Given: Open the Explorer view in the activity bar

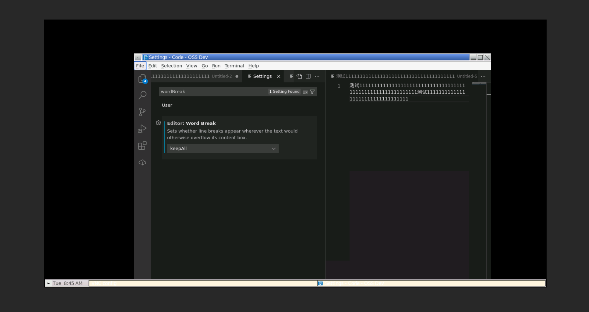Looking at the screenshot, I should tap(142, 78).
